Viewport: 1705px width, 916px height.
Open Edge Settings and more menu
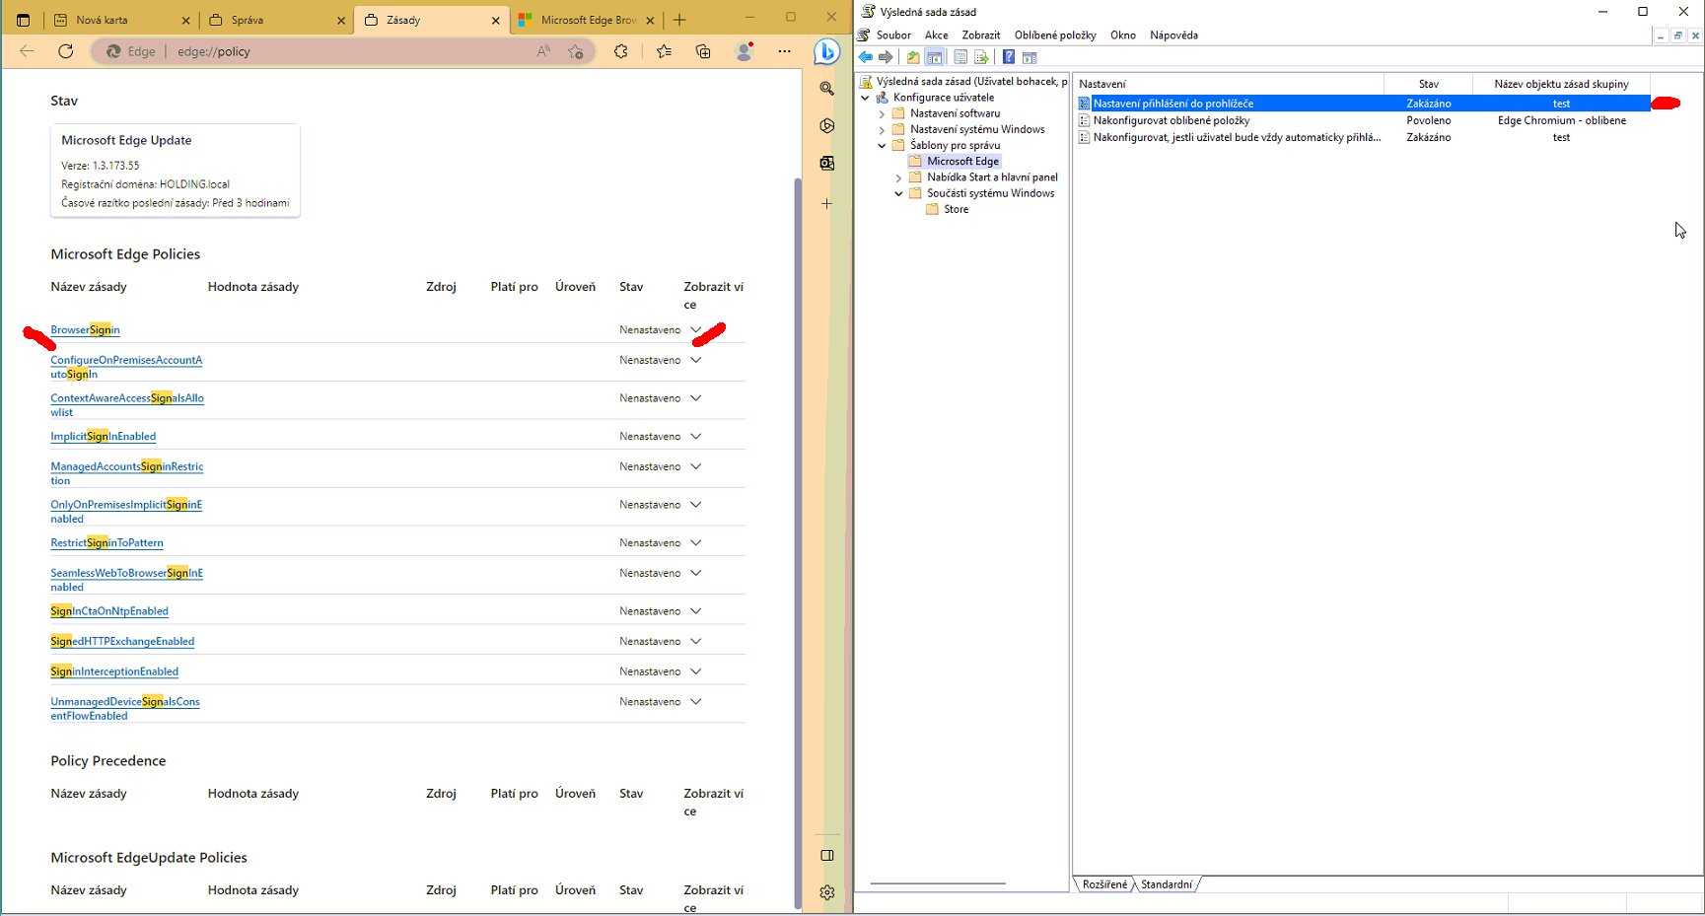point(784,51)
